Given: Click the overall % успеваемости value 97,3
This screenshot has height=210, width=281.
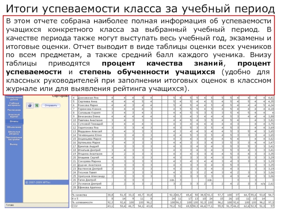Looking at the screenshot, I should coord(271,202).
